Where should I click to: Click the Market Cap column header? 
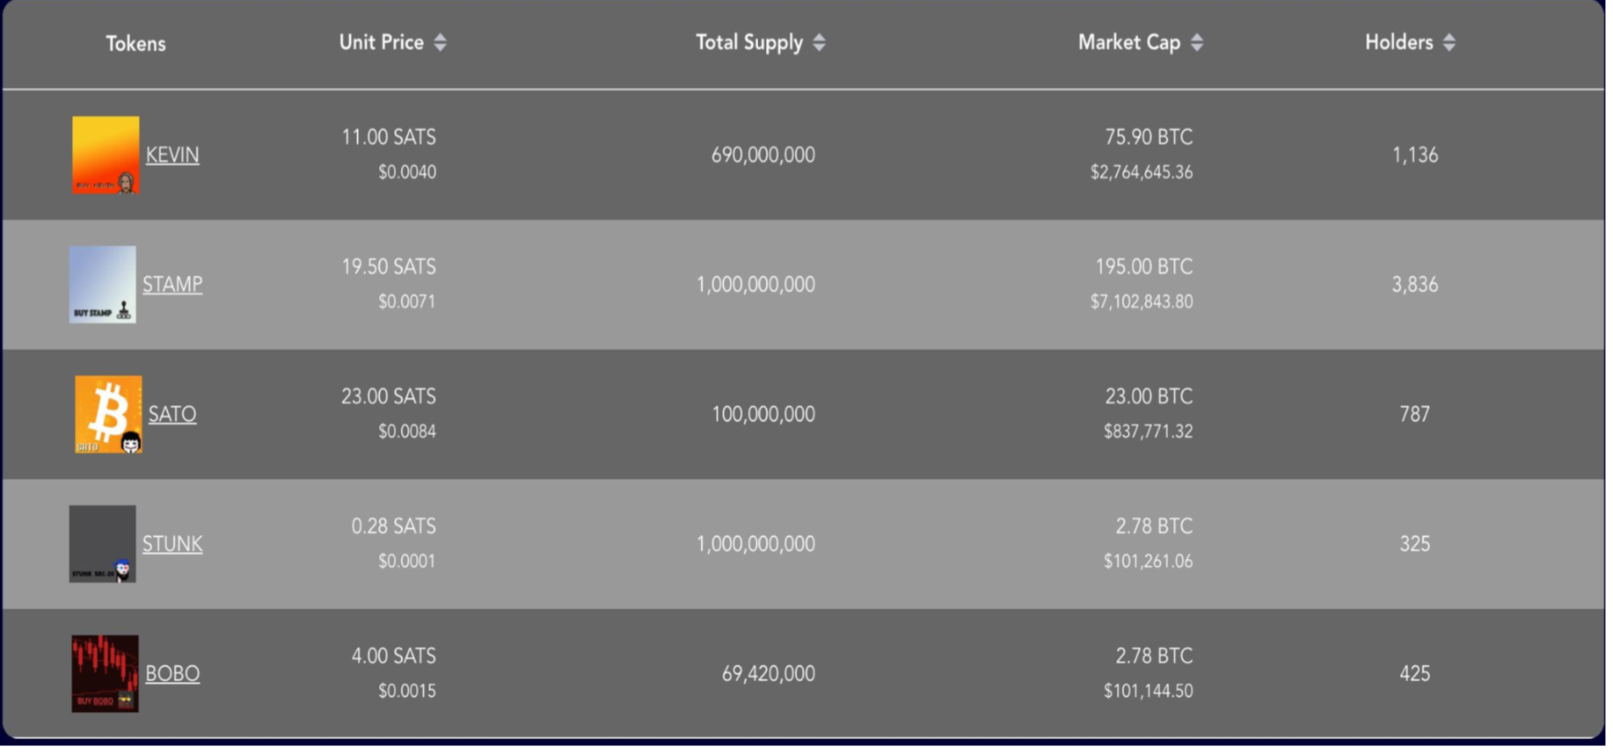[1129, 42]
